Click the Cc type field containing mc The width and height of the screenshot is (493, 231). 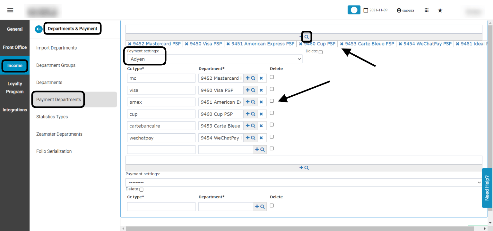click(x=161, y=78)
